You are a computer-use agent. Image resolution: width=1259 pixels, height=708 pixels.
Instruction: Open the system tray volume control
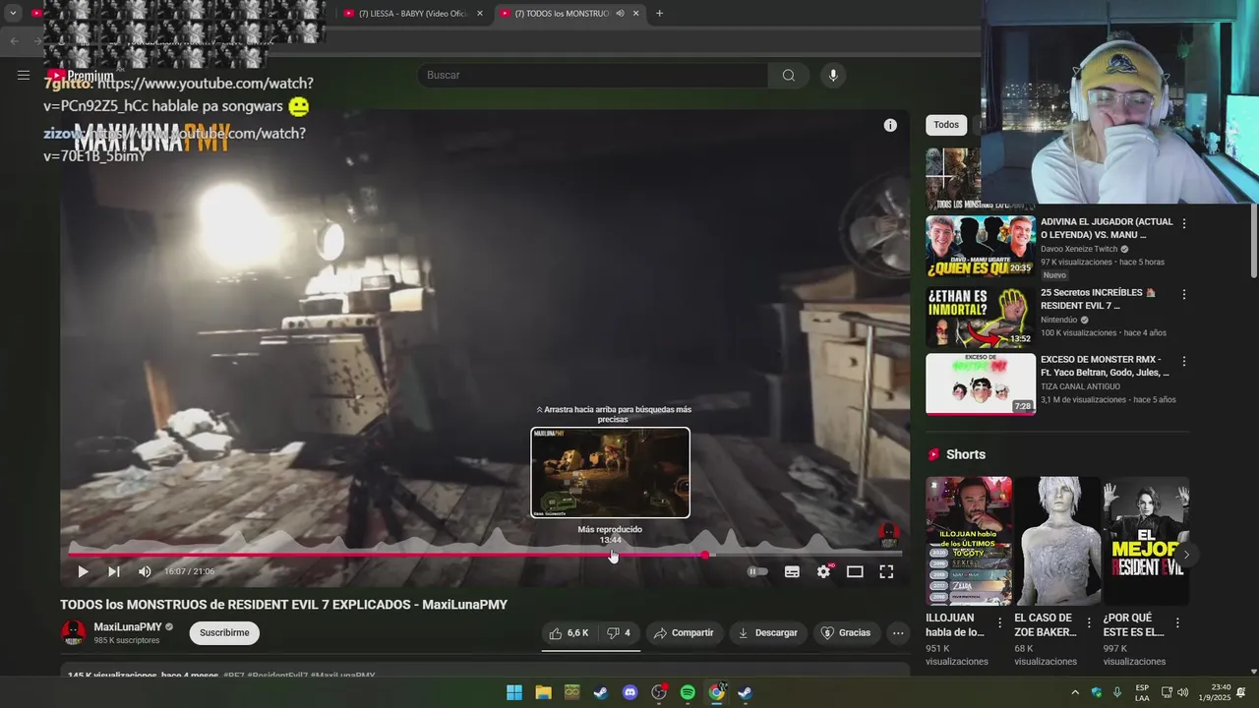tap(1183, 692)
